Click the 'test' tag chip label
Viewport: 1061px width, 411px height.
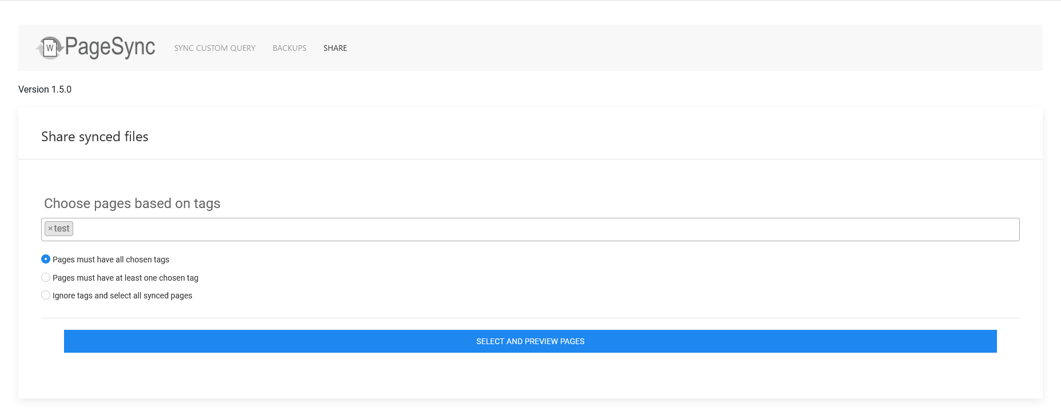pyautogui.click(x=62, y=229)
